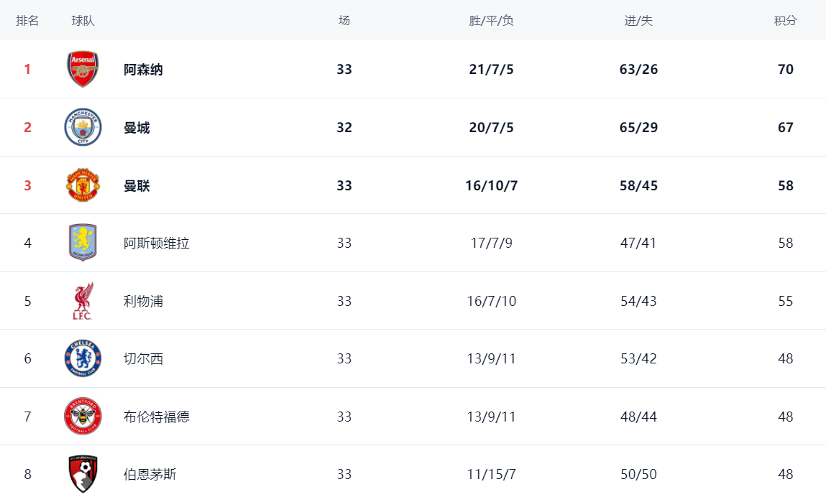826x497 pixels.
Task: Click the 胜/平/负 column header
Action: 491,21
